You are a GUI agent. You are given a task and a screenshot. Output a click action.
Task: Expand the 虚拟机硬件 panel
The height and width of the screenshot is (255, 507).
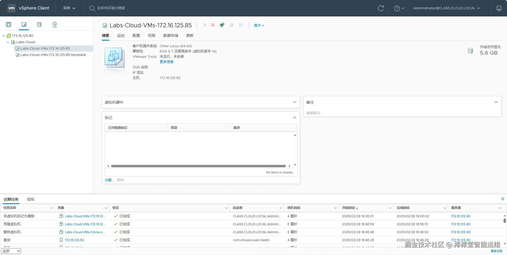pos(295,102)
